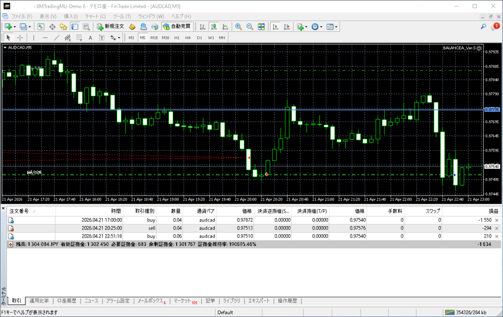Open the periodicity clock dropdown
503x317 pixels.
pos(321,26)
